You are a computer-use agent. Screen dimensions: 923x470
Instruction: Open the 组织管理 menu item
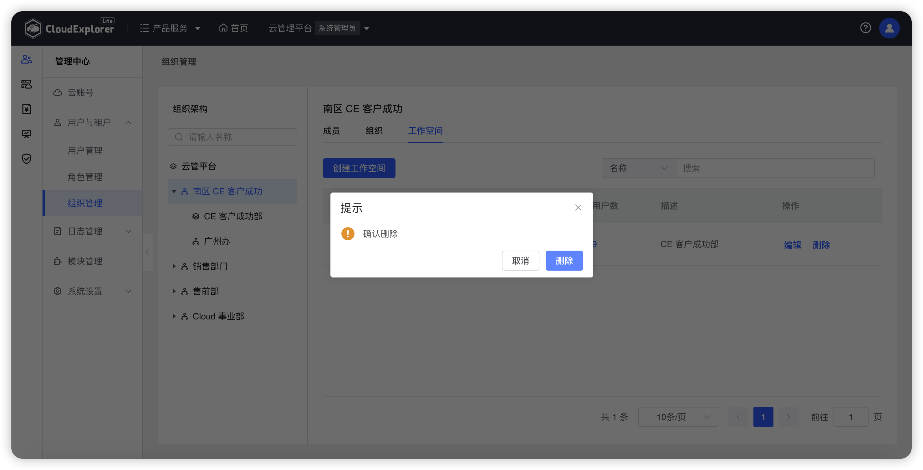(x=92, y=203)
